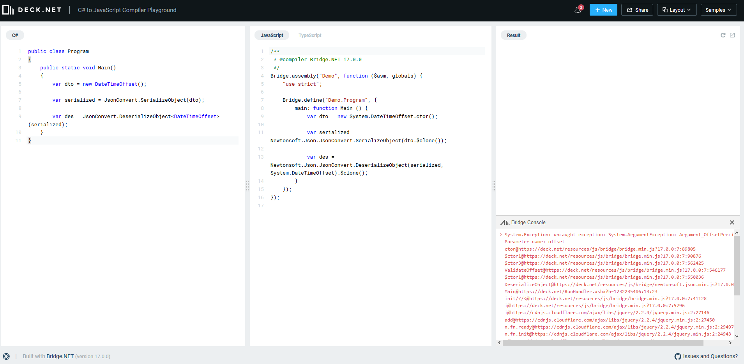Click console scroll-down arrow

pyautogui.click(x=737, y=336)
